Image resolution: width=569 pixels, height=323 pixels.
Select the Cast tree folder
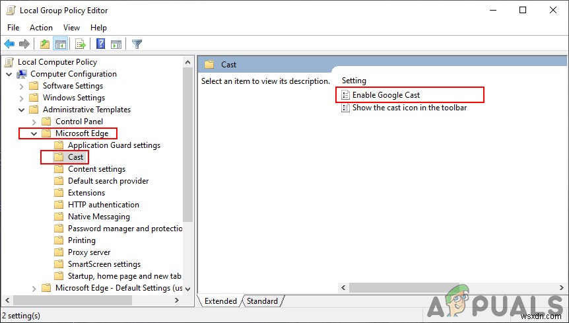click(75, 157)
